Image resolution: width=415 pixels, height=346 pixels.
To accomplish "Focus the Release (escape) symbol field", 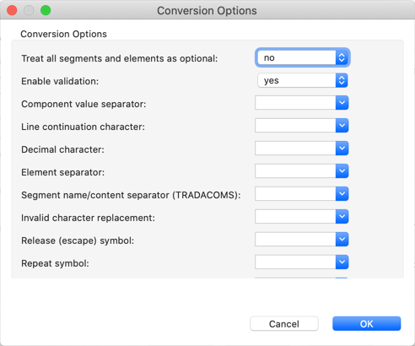I will [x=295, y=240].
